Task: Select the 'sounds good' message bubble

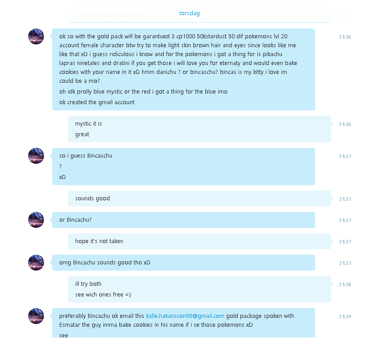Action: (x=200, y=199)
